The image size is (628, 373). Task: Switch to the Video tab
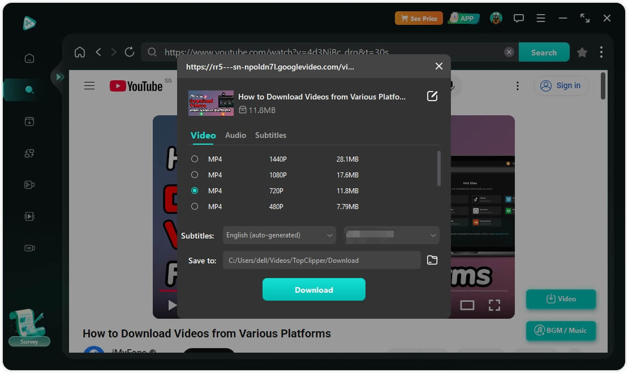pos(203,135)
